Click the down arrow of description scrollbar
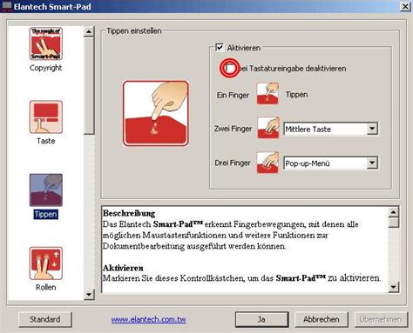This screenshot has width=413, height=333. tap(394, 287)
